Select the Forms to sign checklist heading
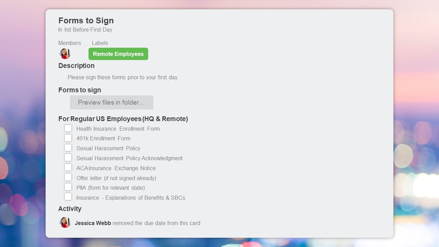This screenshot has height=247, width=439. pos(80,90)
